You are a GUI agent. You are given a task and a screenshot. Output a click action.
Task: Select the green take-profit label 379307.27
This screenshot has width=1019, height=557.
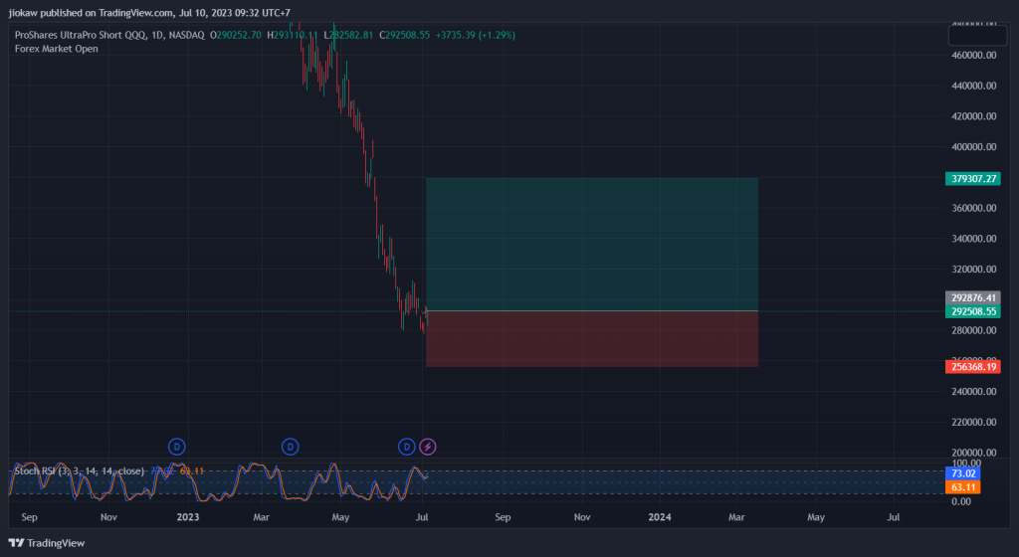[973, 178]
